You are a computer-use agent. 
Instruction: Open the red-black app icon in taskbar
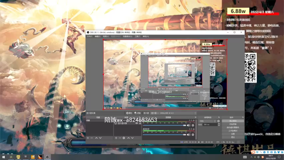[40, 157]
